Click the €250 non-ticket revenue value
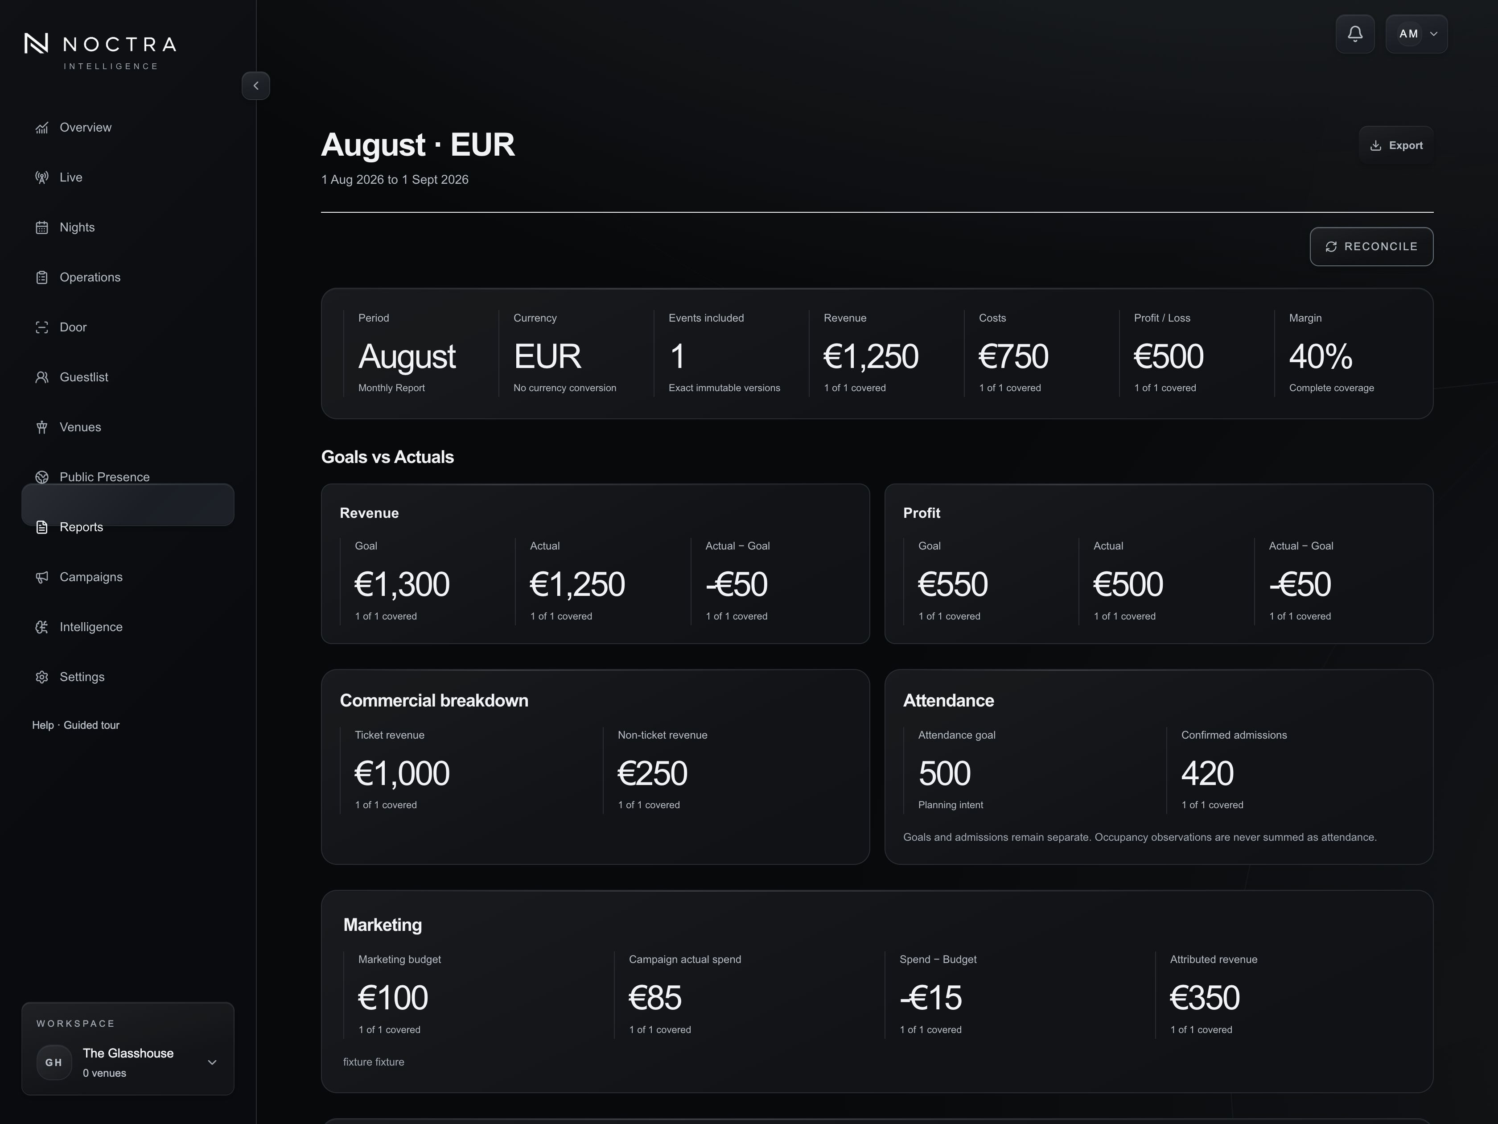Screen dimensions: 1498x1124 [x=652, y=774]
